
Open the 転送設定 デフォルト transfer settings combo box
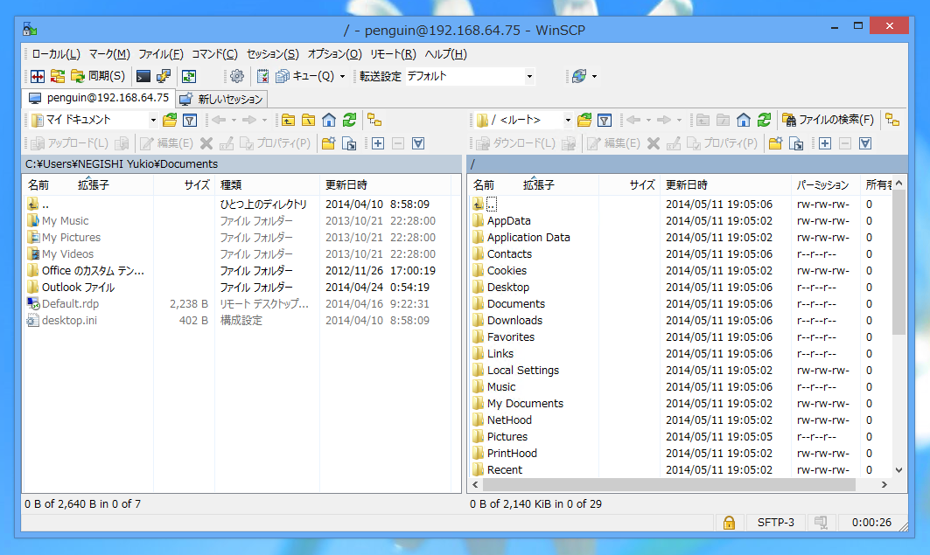coord(471,76)
